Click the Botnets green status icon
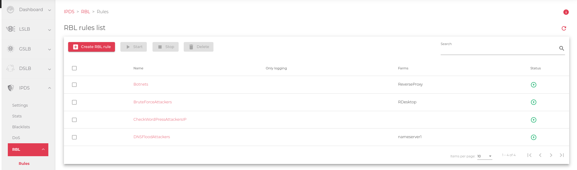Image resolution: width=577 pixels, height=170 pixels. 533,85
